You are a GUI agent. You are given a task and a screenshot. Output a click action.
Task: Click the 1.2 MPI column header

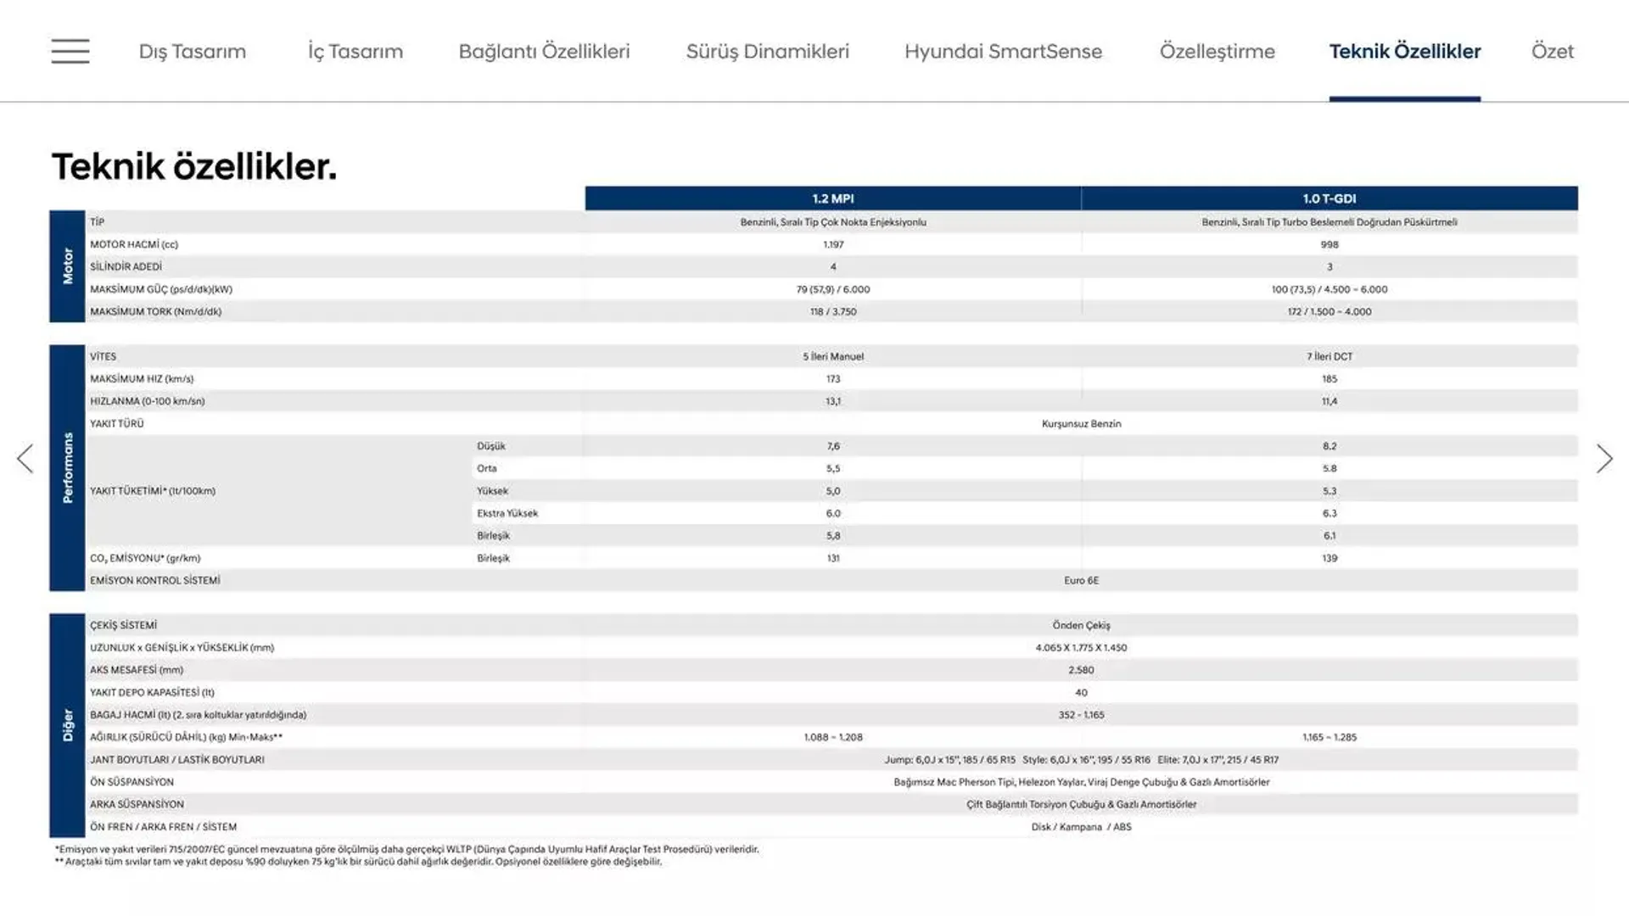pos(833,198)
